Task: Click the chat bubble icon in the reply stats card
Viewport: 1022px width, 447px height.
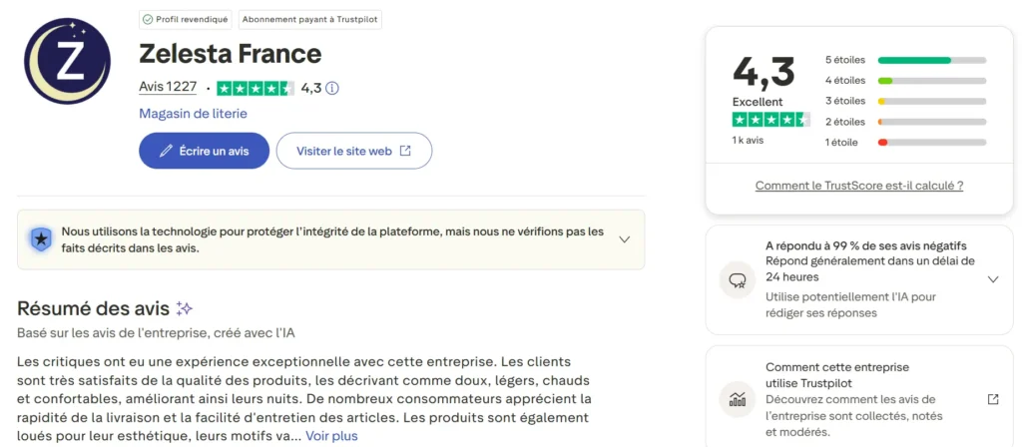Action: pos(738,280)
